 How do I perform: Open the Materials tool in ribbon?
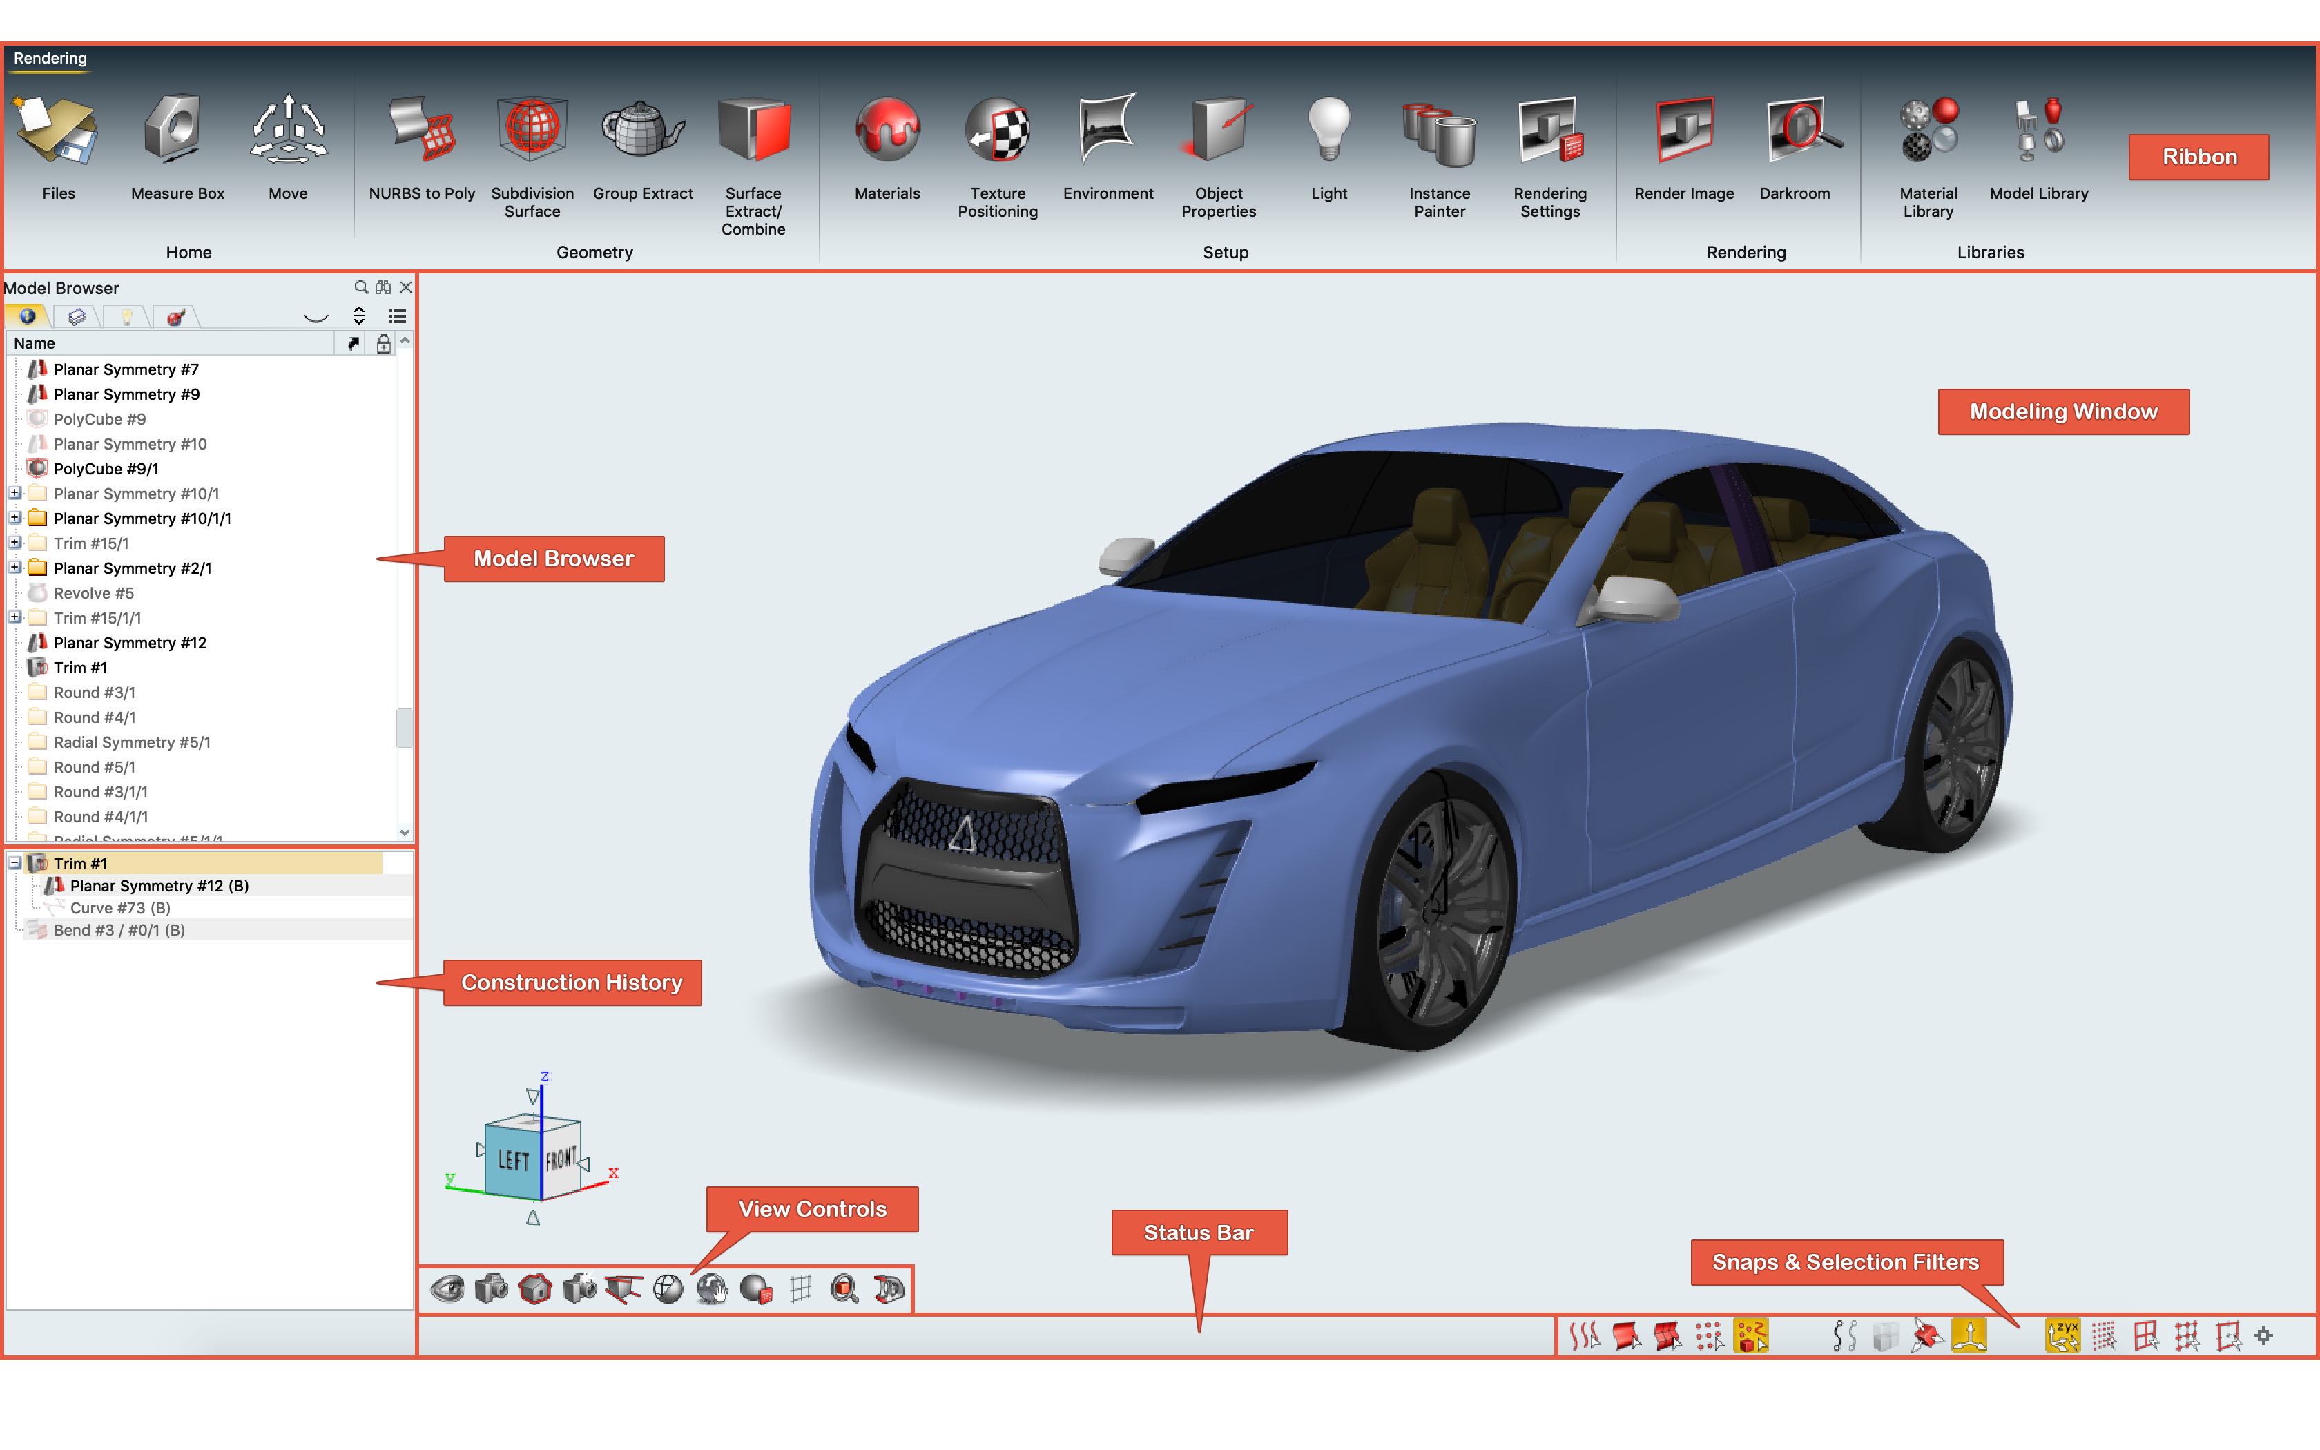pyautogui.click(x=887, y=131)
